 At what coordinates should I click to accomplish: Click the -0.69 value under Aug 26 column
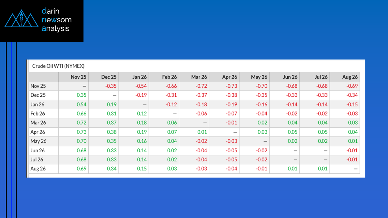pos(352,86)
